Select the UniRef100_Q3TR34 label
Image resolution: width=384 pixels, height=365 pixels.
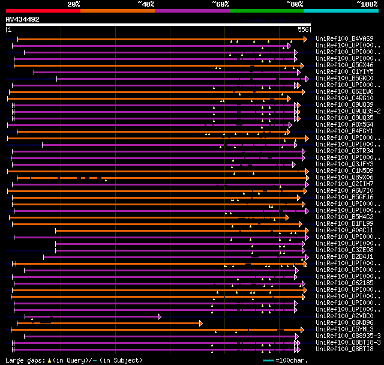click(344, 151)
